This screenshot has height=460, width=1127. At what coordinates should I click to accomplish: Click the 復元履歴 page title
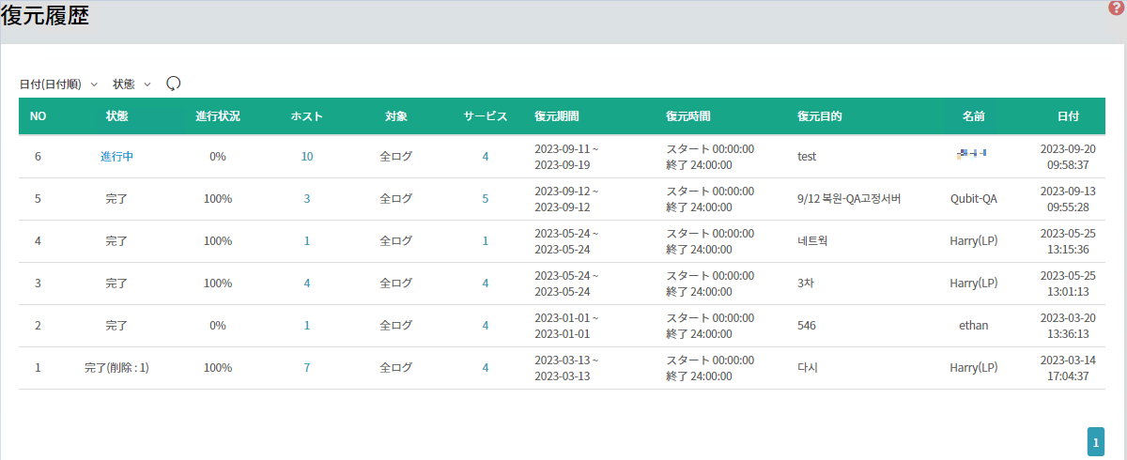tap(45, 17)
